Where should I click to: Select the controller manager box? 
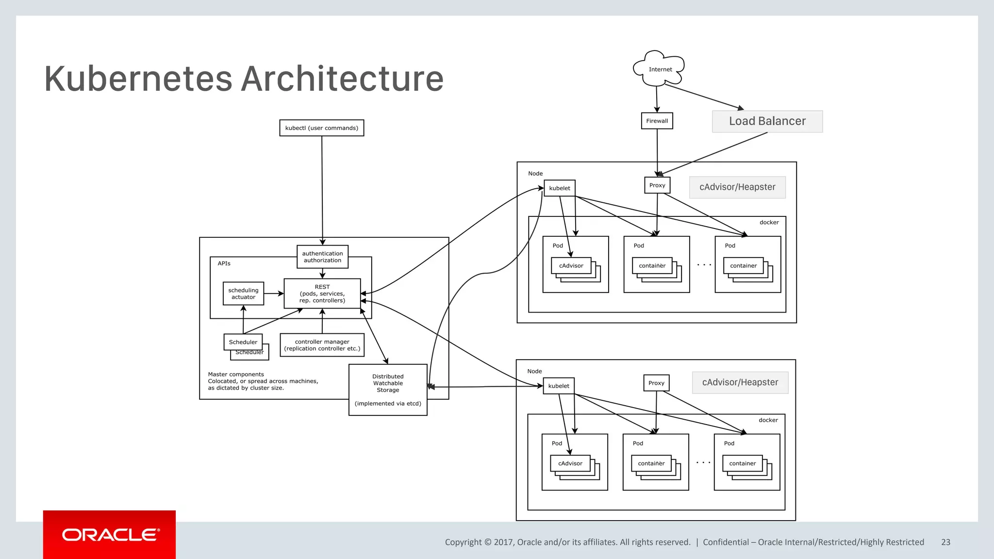pyautogui.click(x=322, y=345)
